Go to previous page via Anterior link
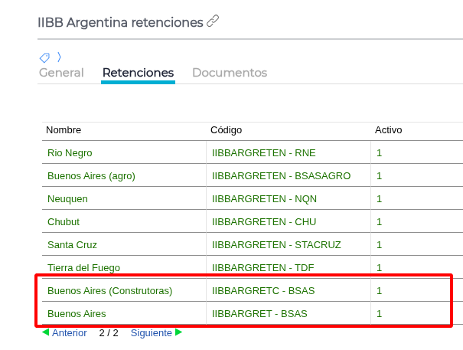Viewport: 463px width, 350px height. pyautogui.click(x=69, y=333)
